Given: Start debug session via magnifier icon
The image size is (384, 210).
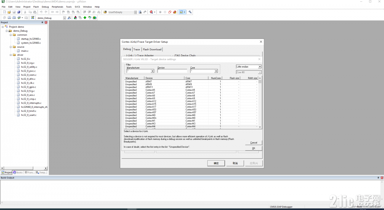Looking at the screenshot, I should click(151, 12).
